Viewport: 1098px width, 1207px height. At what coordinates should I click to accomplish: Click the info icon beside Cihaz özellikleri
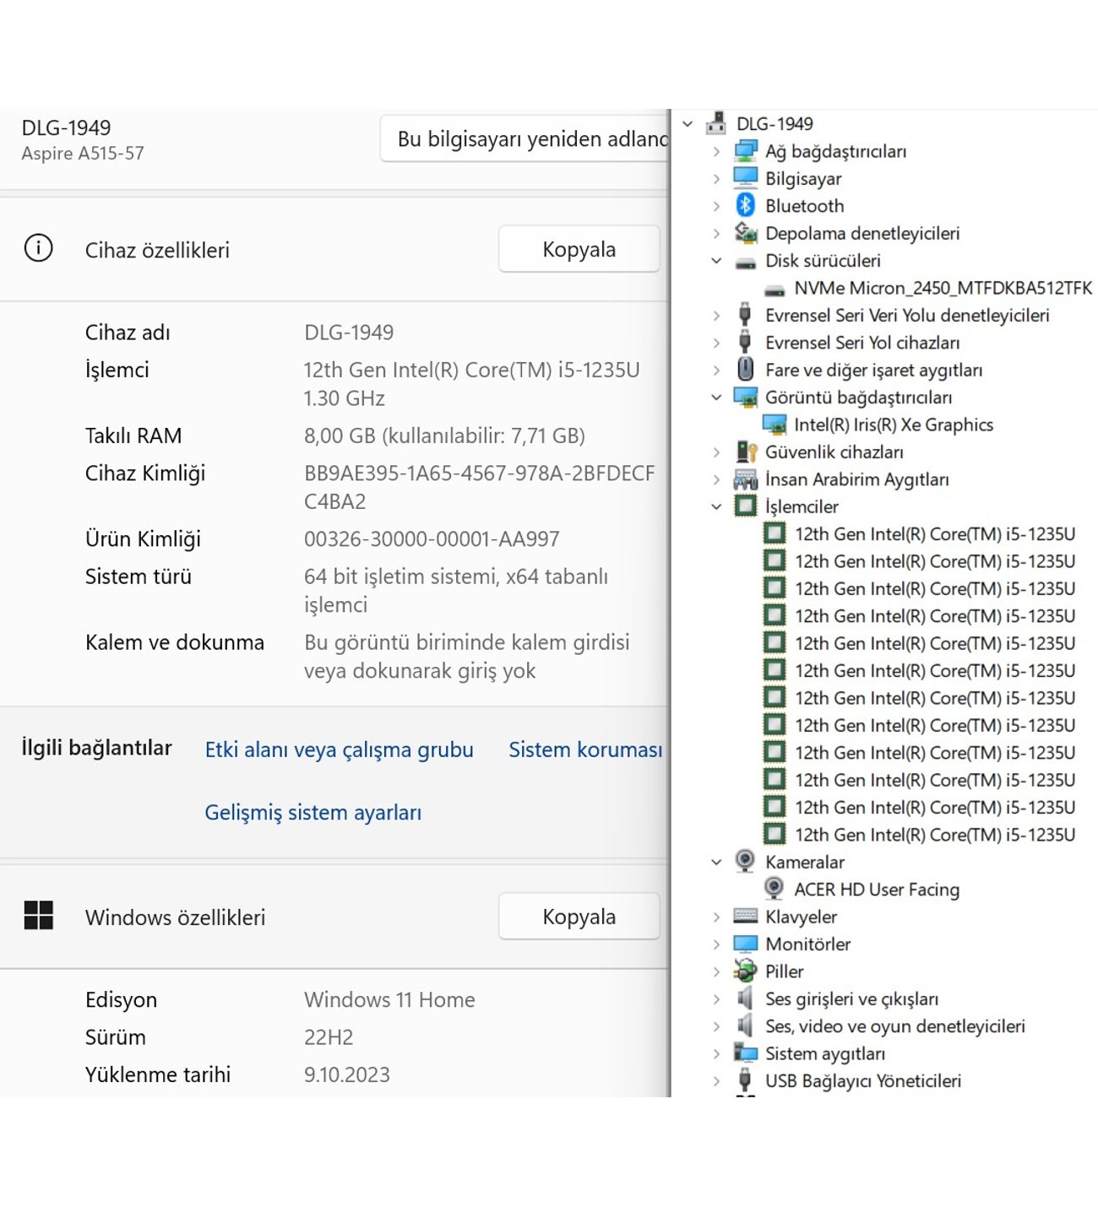click(x=38, y=248)
